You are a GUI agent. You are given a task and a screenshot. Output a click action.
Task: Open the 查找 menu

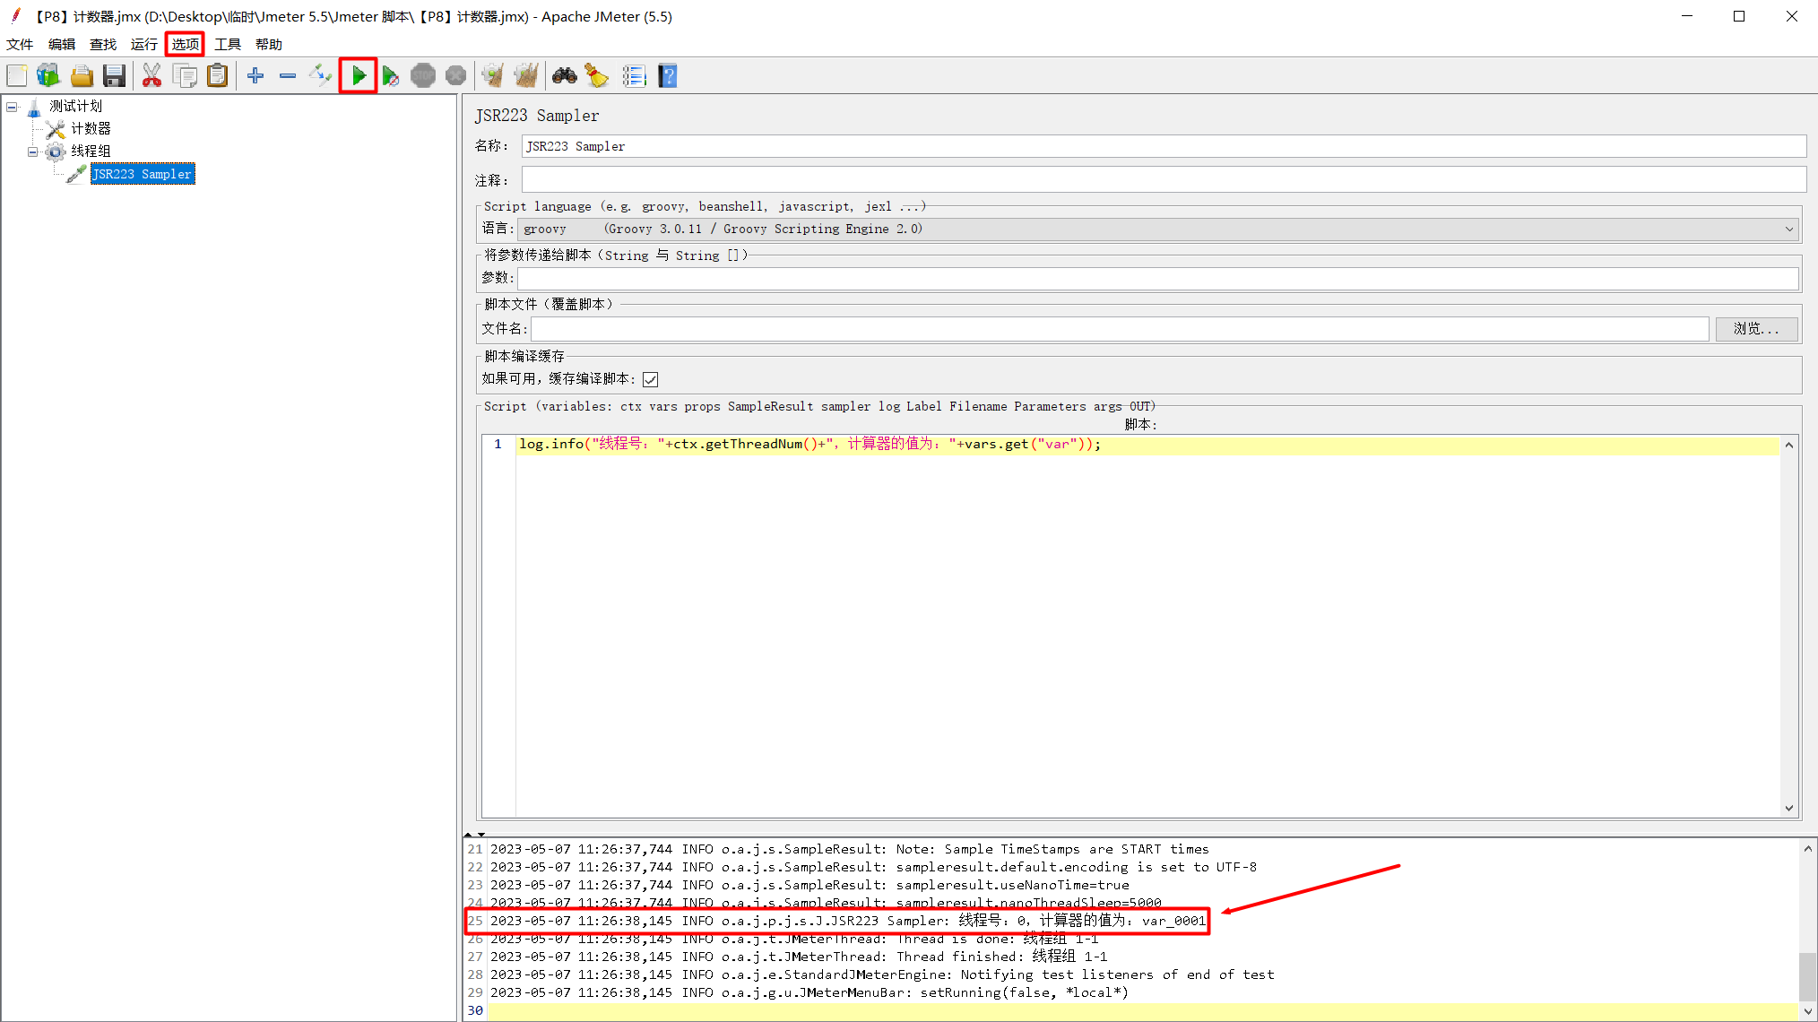coord(103,44)
